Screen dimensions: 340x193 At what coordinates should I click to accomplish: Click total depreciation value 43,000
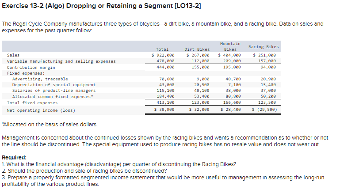pyautogui.click(x=167, y=85)
